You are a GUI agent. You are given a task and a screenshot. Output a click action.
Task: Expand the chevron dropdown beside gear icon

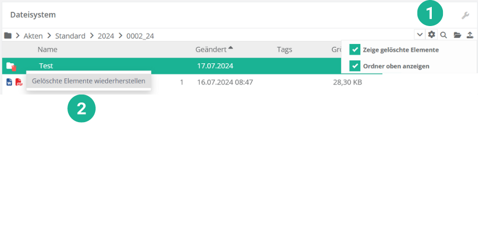(420, 35)
